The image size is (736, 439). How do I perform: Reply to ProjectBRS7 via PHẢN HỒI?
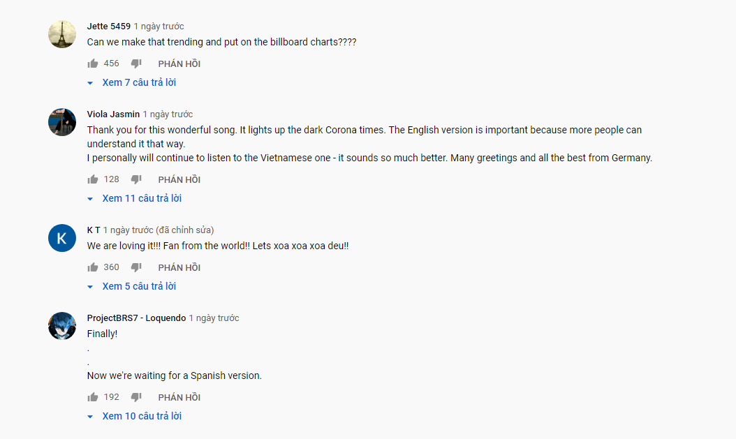coord(179,397)
